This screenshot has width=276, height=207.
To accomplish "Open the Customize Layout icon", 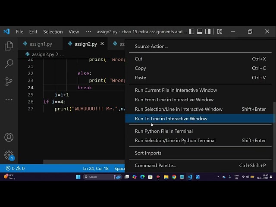I will coord(220,31).
